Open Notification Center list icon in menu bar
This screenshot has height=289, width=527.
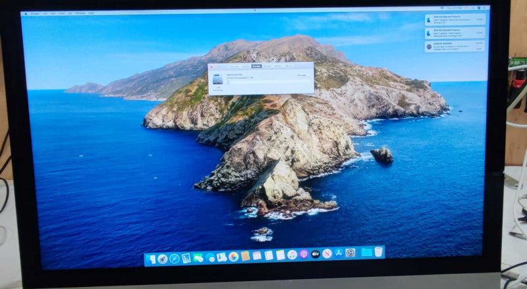coord(484,8)
